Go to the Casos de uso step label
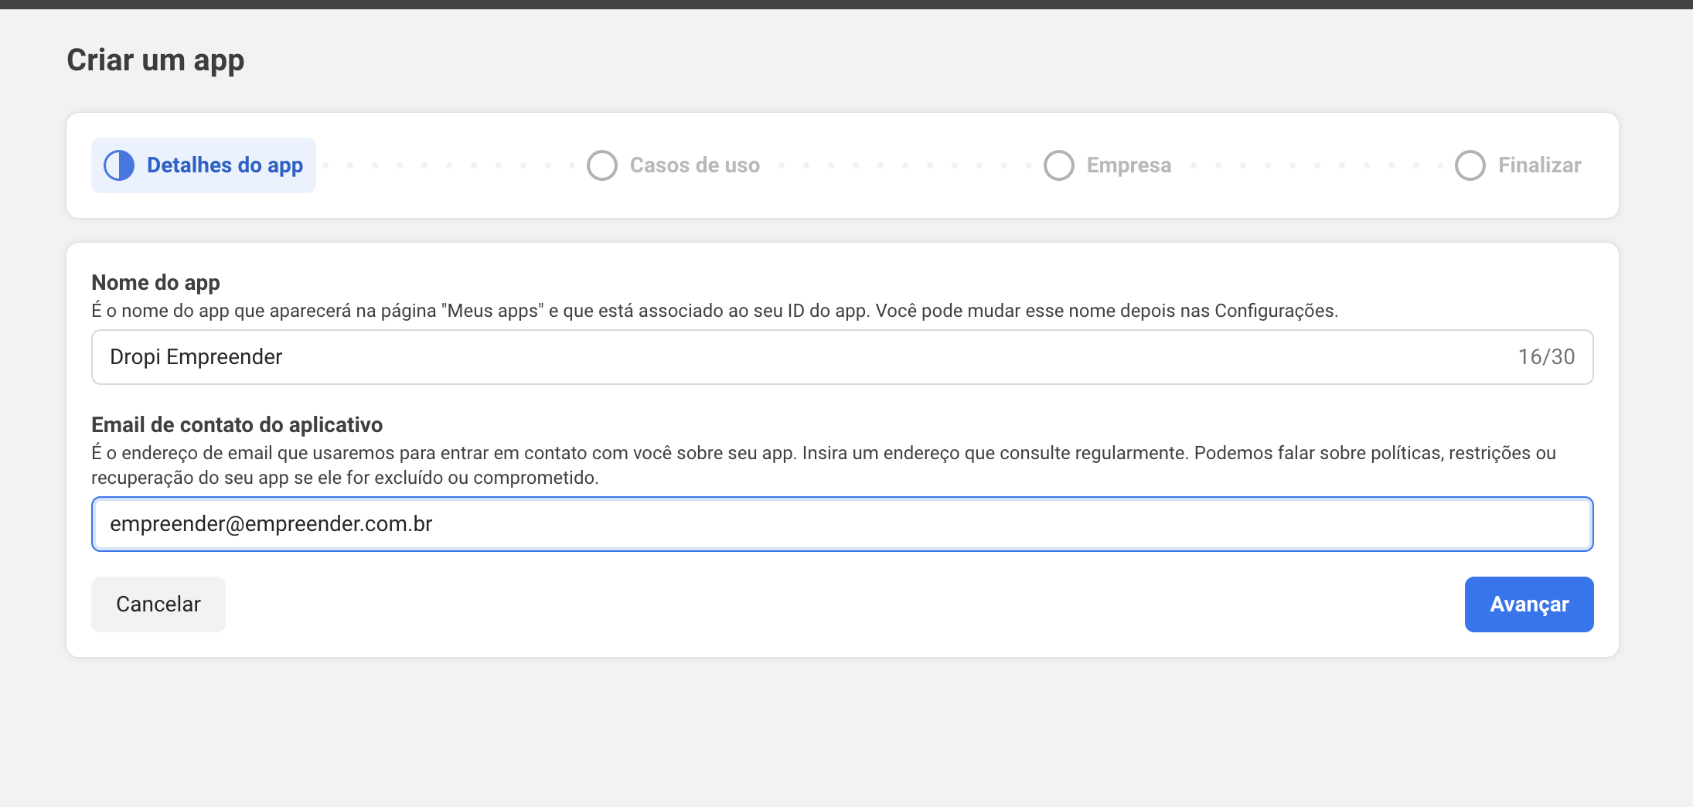1693x807 pixels. click(694, 165)
